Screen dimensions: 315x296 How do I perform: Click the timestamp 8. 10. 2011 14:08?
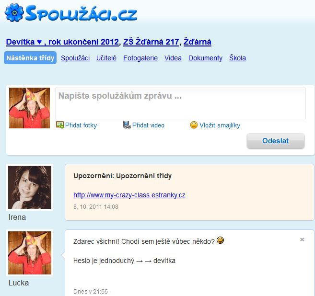click(x=96, y=207)
